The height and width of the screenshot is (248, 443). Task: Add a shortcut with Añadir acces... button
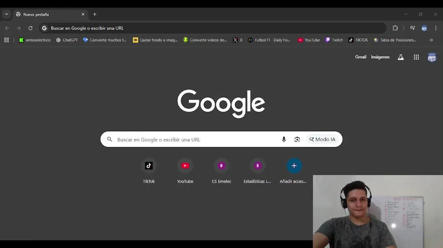click(x=294, y=171)
